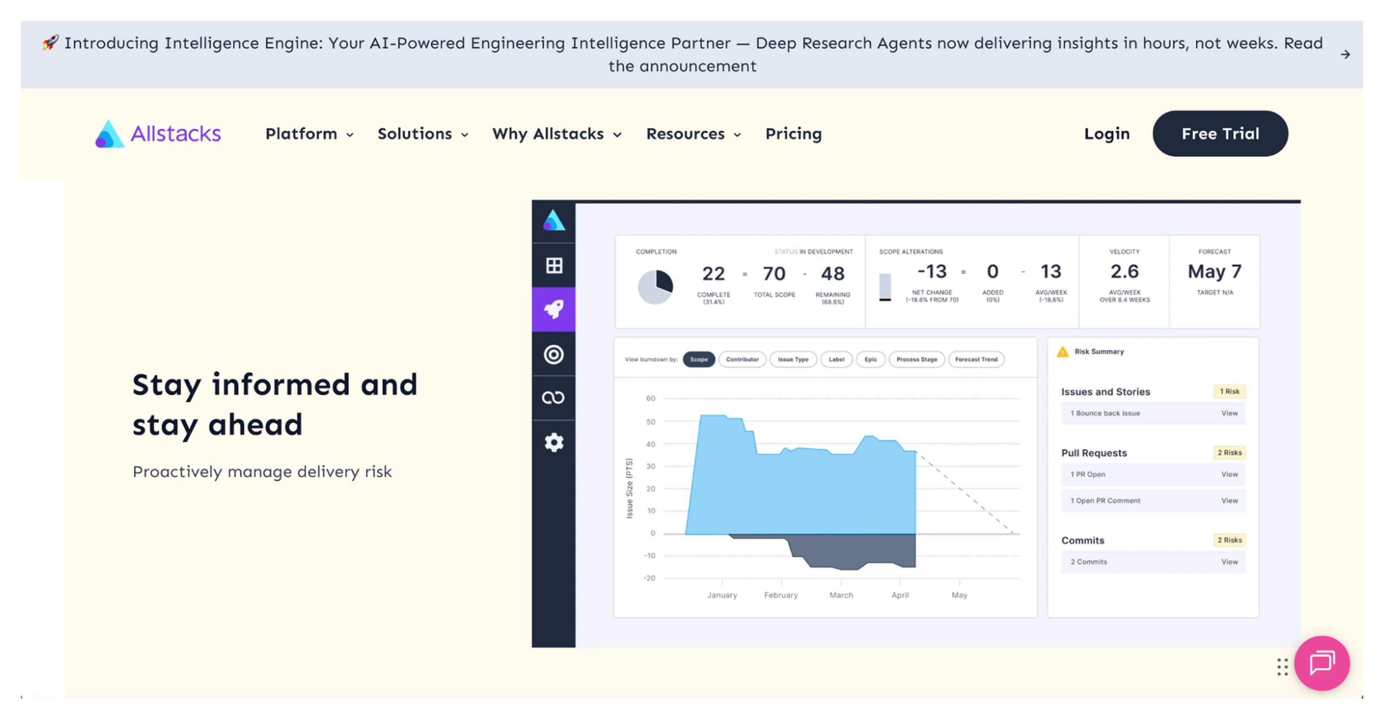Click the 2.6 velocity value
This screenshot has height=722, width=1384.
1124,272
